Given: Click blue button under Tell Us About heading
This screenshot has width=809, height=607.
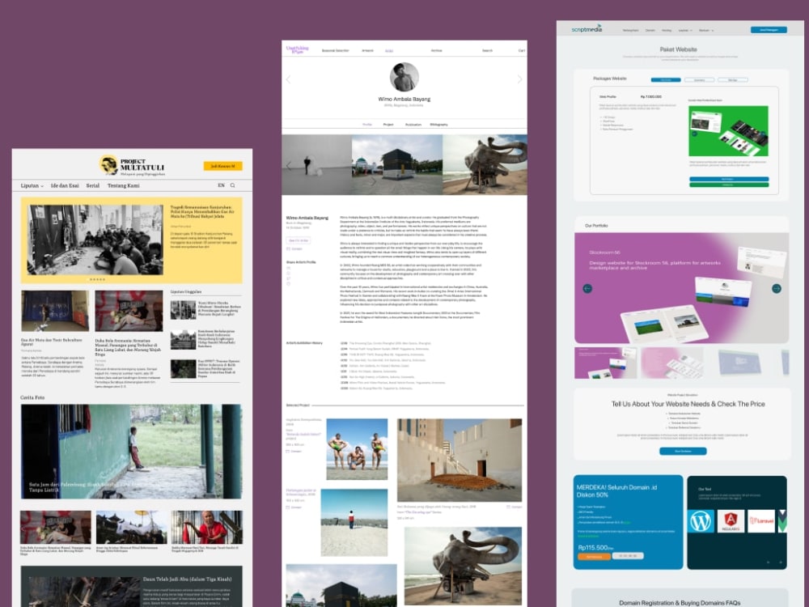Looking at the screenshot, I should coord(683,451).
